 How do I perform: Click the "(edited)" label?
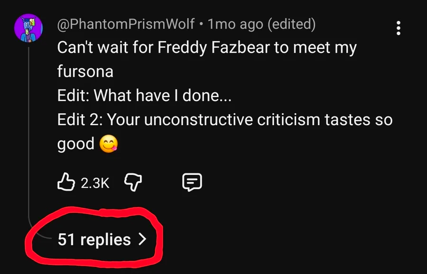coord(291,24)
